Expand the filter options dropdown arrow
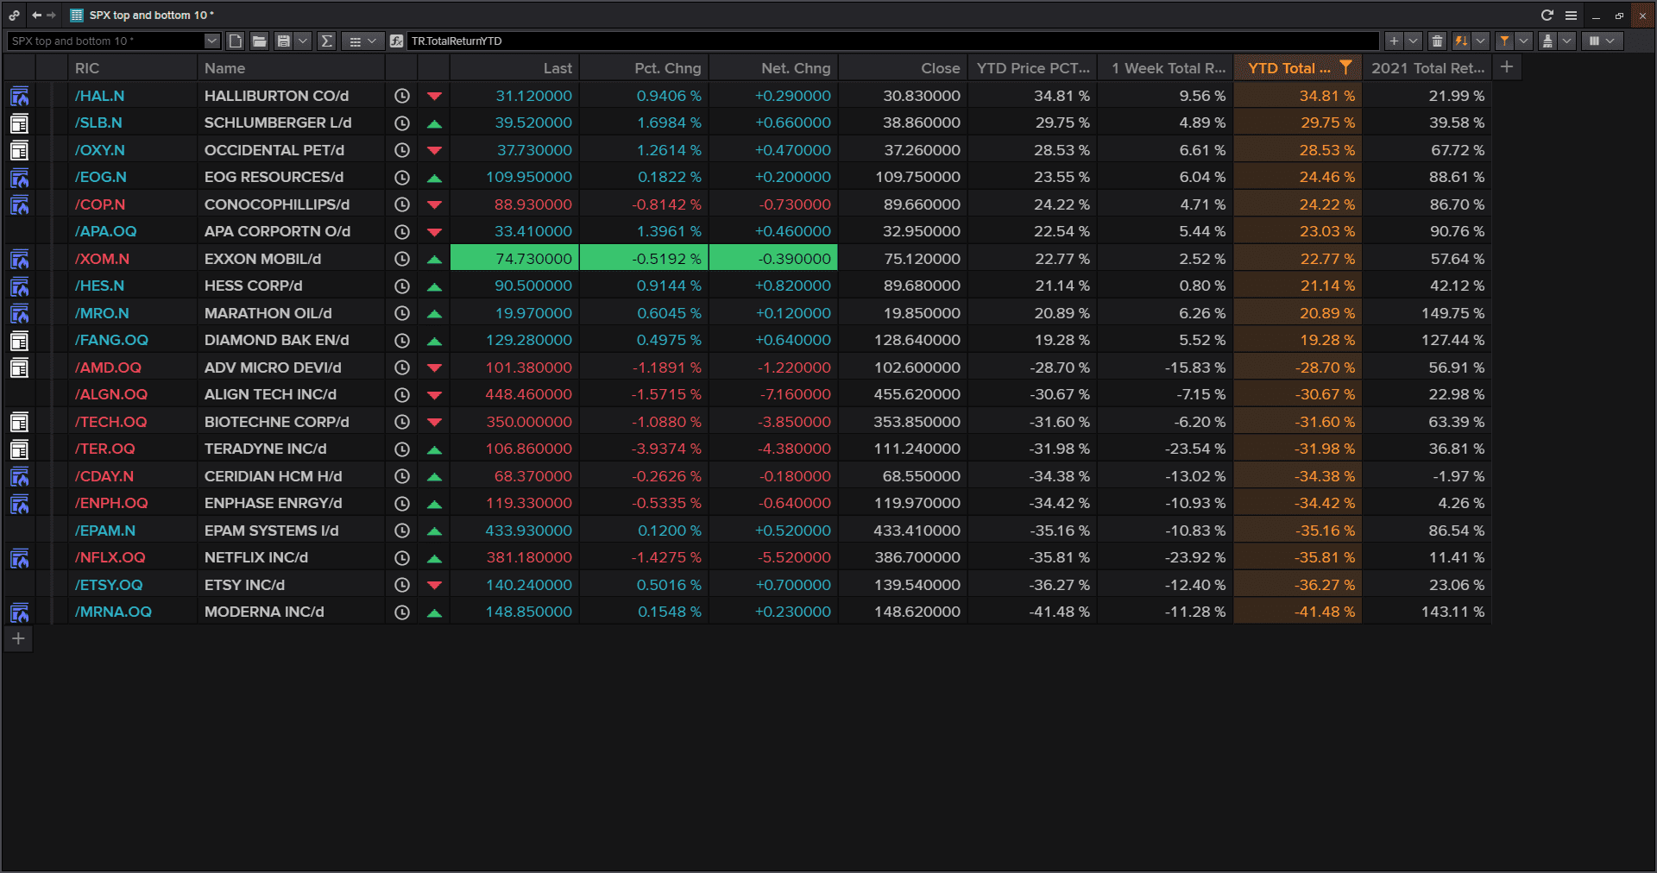The image size is (1657, 873). pos(1523,41)
